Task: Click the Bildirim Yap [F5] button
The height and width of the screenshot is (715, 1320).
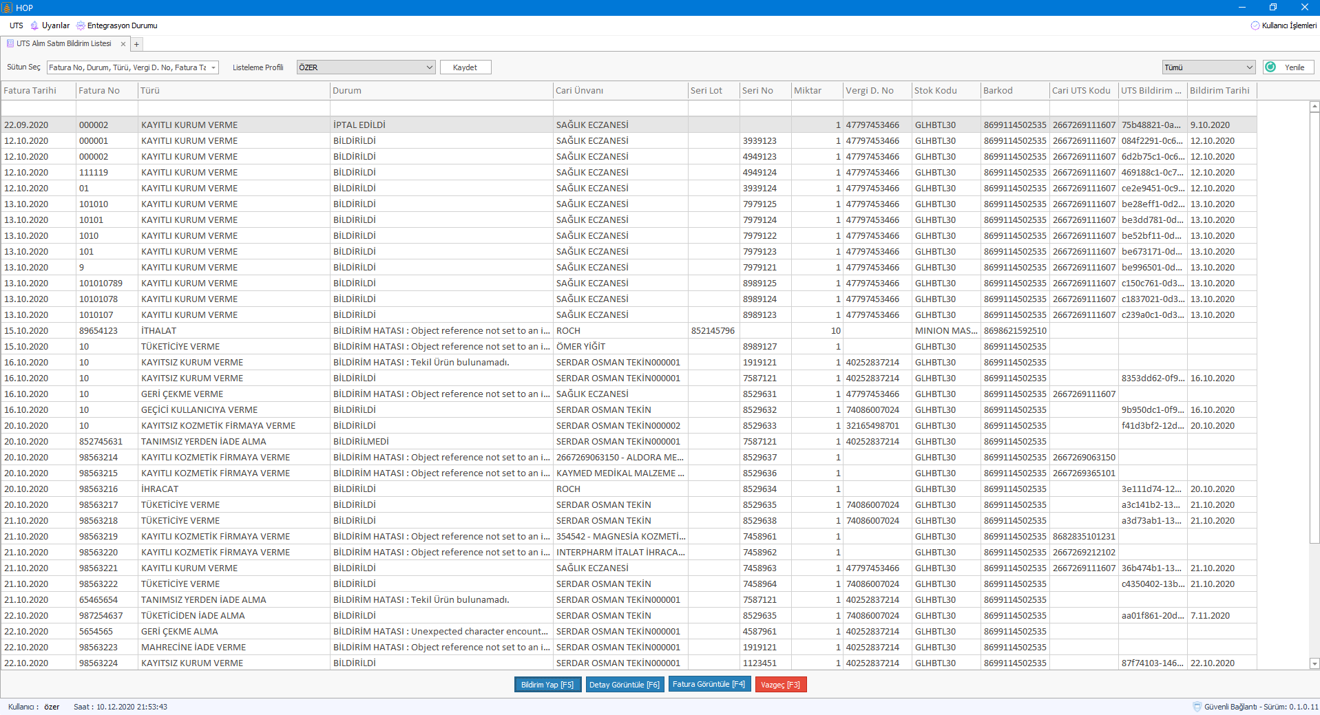Action: (x=547, y=685)
